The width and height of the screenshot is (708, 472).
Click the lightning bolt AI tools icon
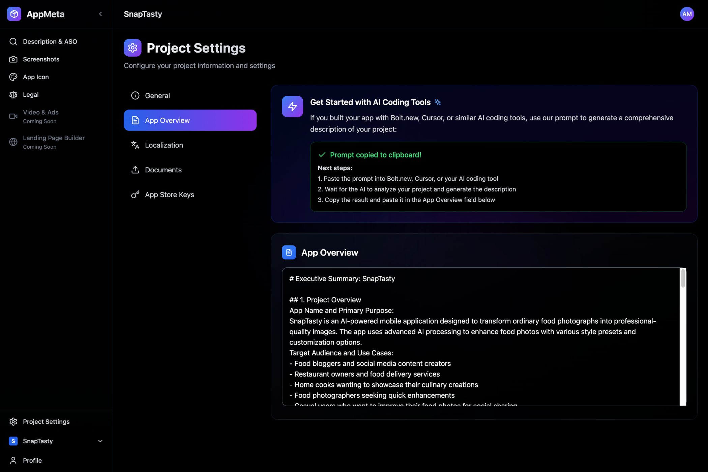click(x=292, y=107)
